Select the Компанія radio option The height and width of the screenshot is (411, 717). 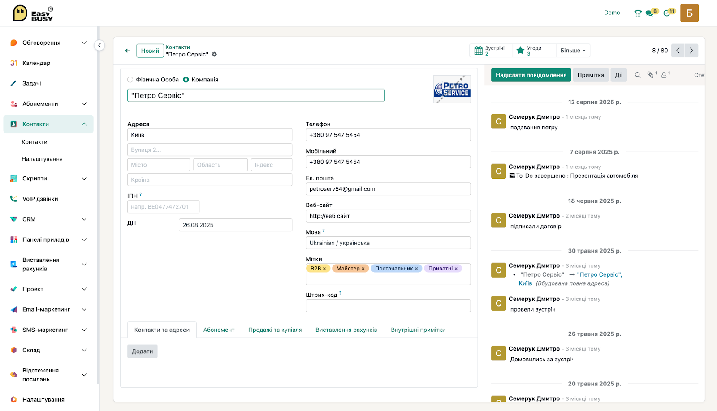186,80
